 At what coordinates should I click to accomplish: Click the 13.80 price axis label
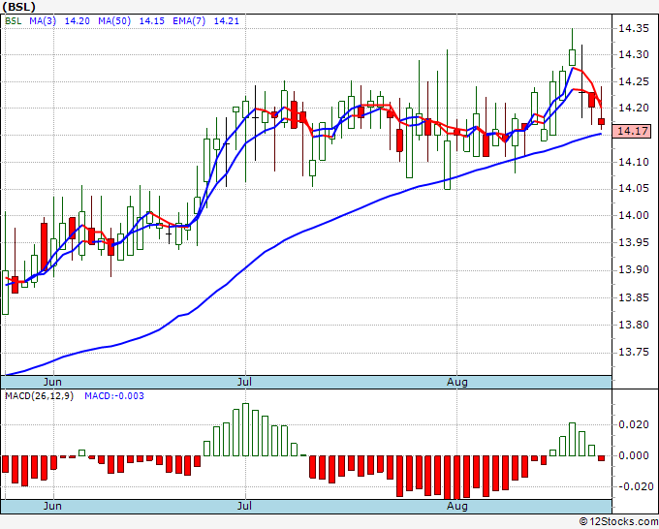tap(634, 325)
